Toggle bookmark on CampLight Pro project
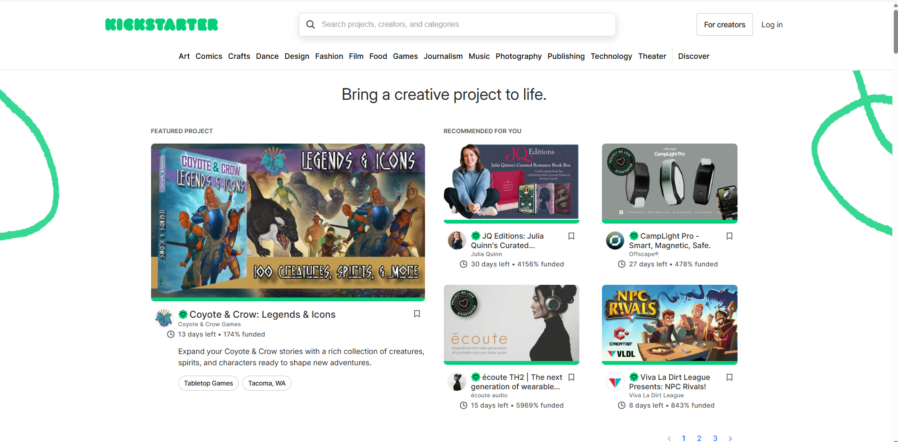This screenshot has height=442, width=898. click(x=730, y=236)
